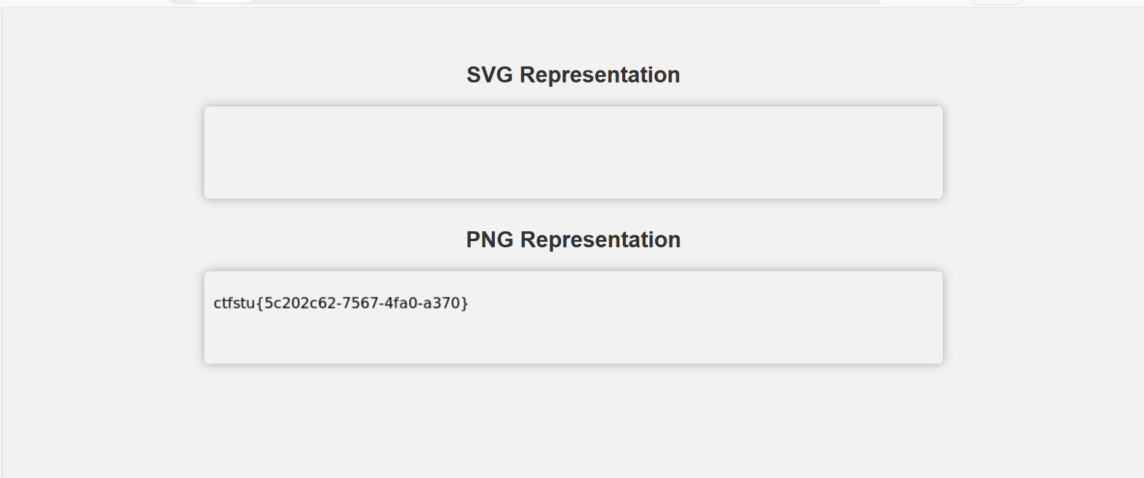Click the PNG Representation heading
Image resolution: width=1144 pixels, height=478 pixels.
click(573, 240)
